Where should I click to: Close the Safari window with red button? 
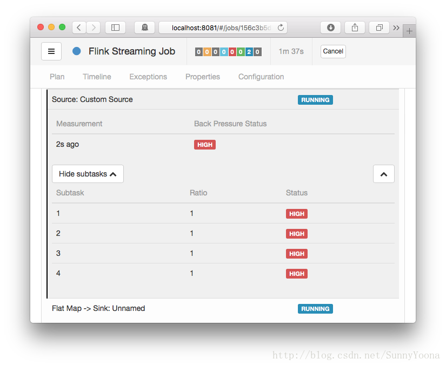coord(41,27)
